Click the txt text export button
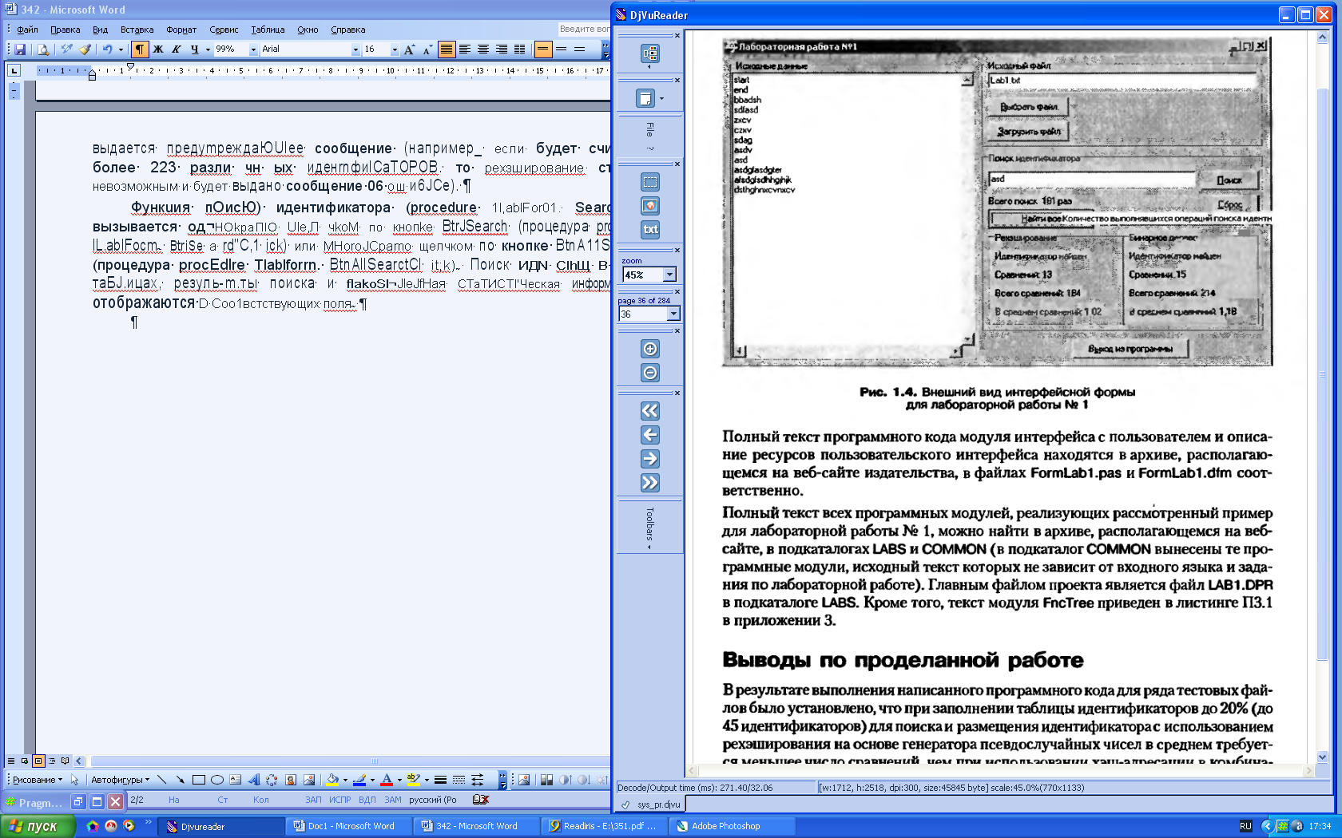 (x=650, y=229)
